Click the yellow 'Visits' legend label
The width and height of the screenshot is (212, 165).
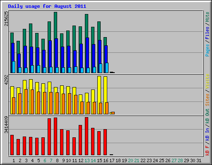coord(207,82)
